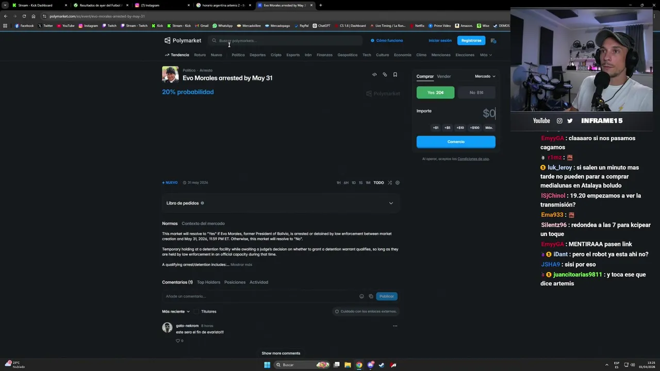This screenshot has height=371, width=660.
Task: Open the Facebook bookmark
Action: (24, 26)
